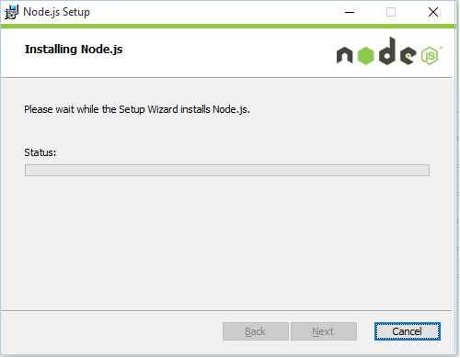The image size is (460, 358).
Task: Click the installer icon in title bar
Action: pos(11,12)
